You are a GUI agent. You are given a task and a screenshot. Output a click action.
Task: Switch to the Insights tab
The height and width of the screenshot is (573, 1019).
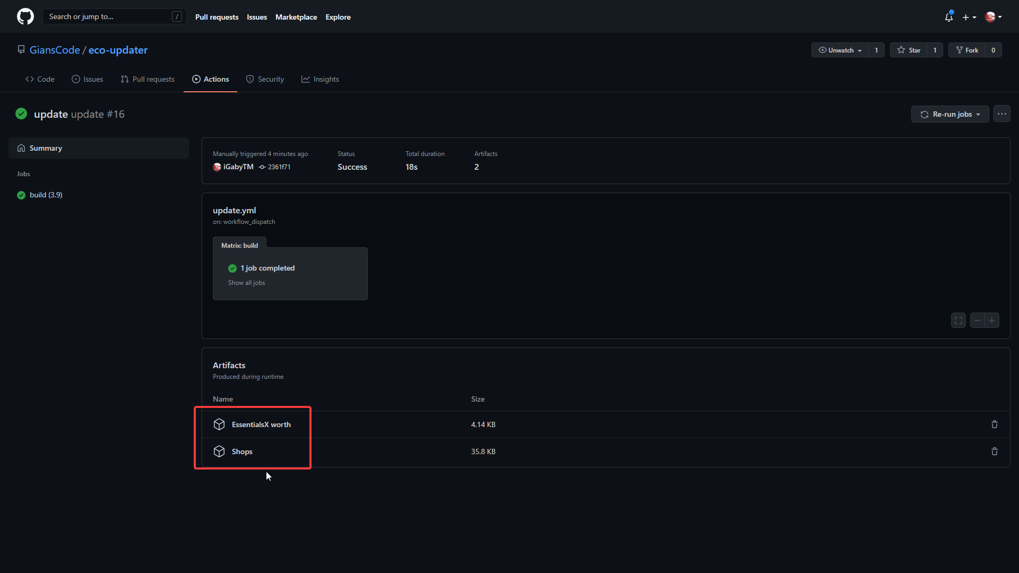point(320,79)
